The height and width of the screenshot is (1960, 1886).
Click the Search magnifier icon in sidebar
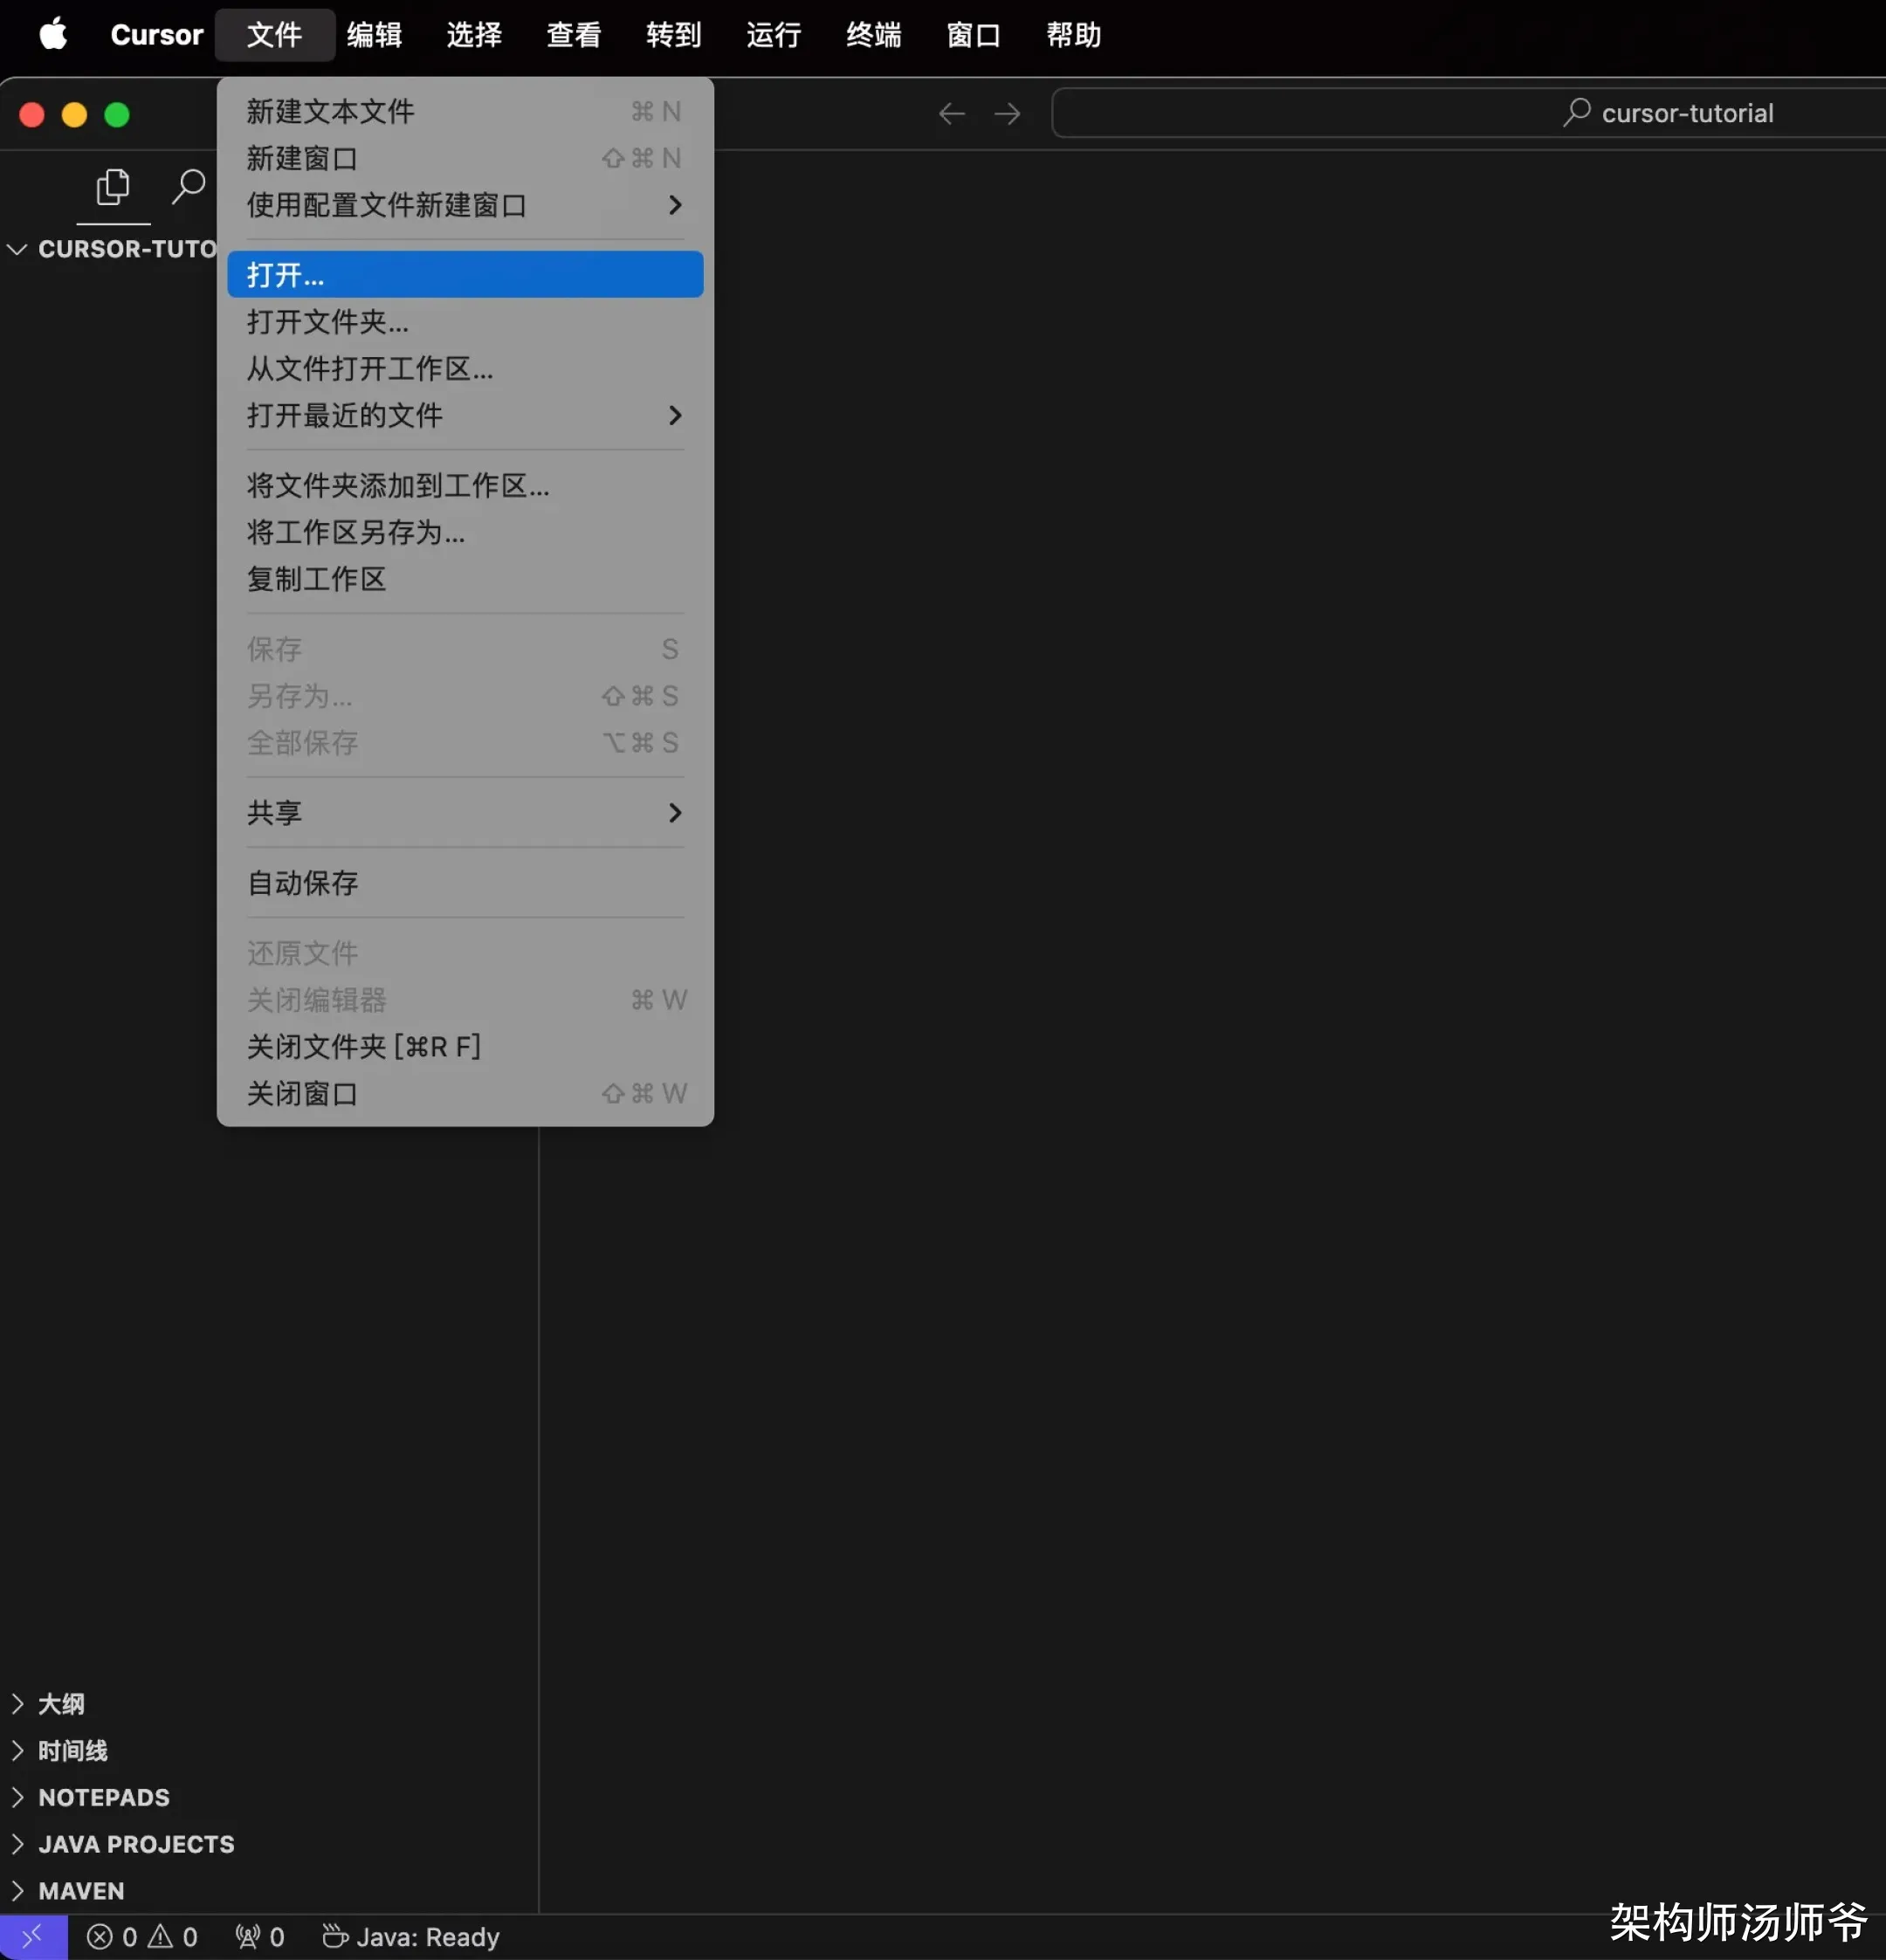click(x=189, y=187)
